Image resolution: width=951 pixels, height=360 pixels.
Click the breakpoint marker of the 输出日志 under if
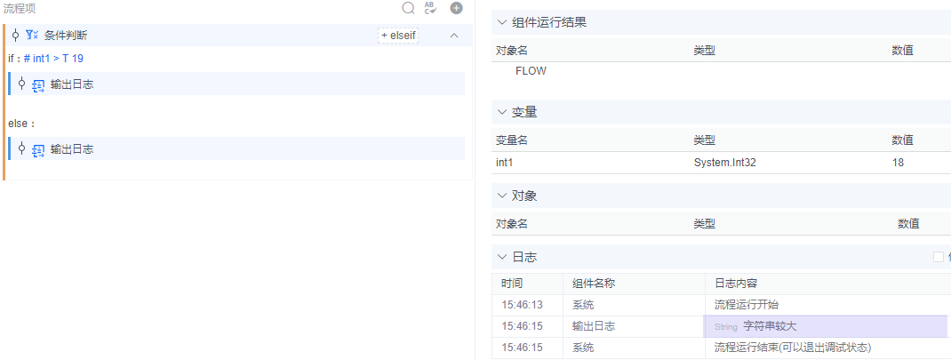22,84
